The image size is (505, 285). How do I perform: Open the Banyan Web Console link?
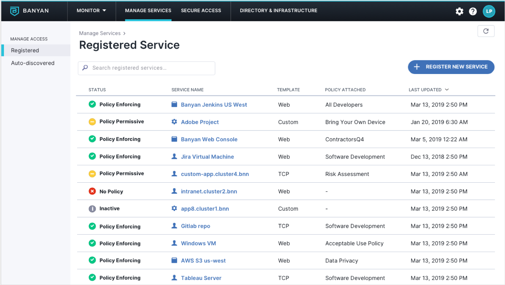[209, 139]
